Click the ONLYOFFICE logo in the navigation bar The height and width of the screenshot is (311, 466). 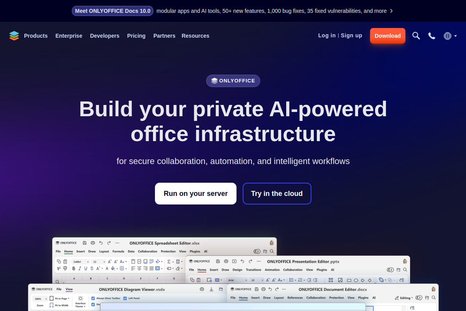(14, 36)
